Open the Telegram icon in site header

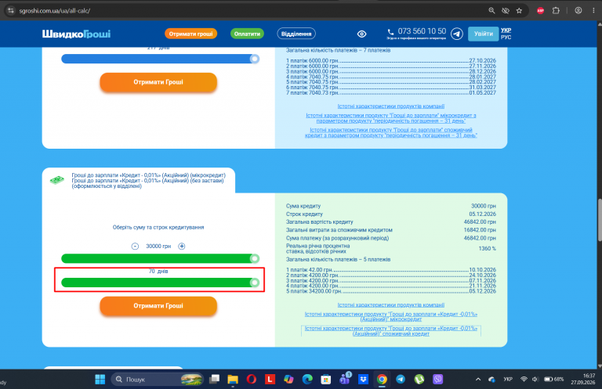point(456,34)
